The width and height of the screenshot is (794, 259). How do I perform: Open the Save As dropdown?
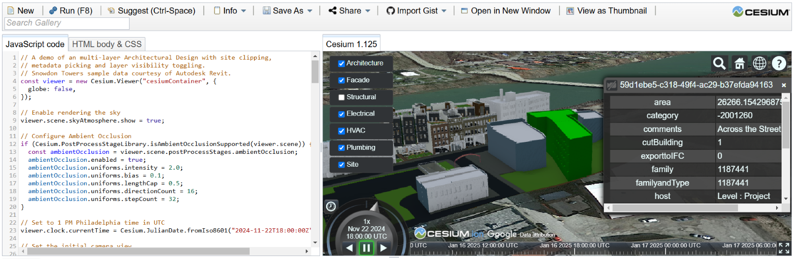287,10
